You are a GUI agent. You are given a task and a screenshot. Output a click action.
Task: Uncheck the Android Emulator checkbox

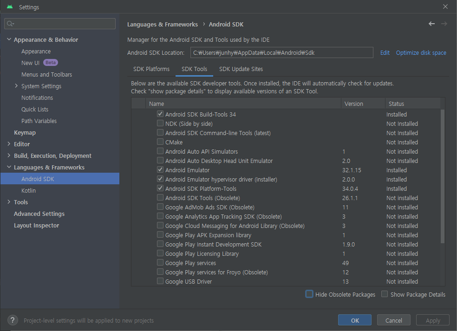pos(160,169)
